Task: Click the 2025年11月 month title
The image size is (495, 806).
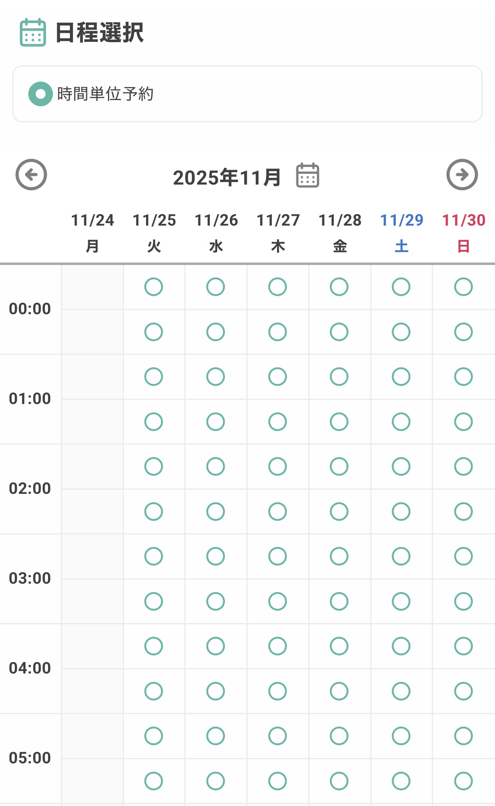Action: coord(227,177)
